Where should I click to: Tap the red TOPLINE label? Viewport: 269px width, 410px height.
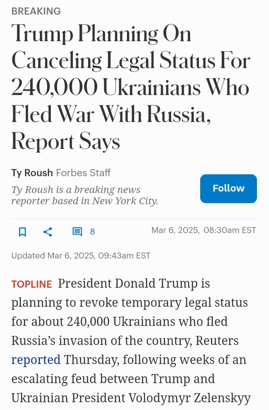(32, 284)
